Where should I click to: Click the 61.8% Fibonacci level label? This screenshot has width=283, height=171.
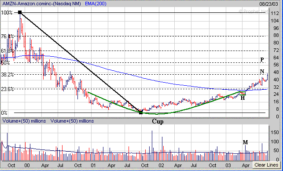tap(7, 51)
